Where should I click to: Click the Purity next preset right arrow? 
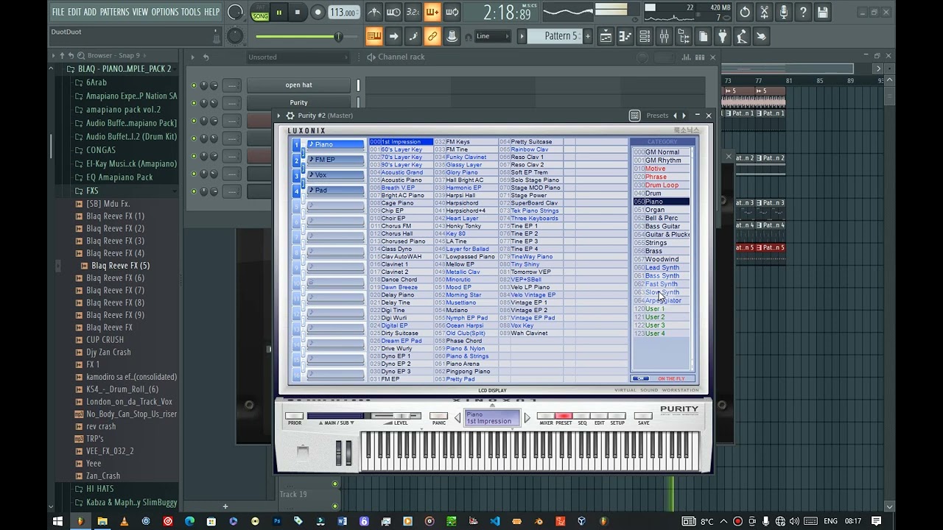(x=684, y=116)
